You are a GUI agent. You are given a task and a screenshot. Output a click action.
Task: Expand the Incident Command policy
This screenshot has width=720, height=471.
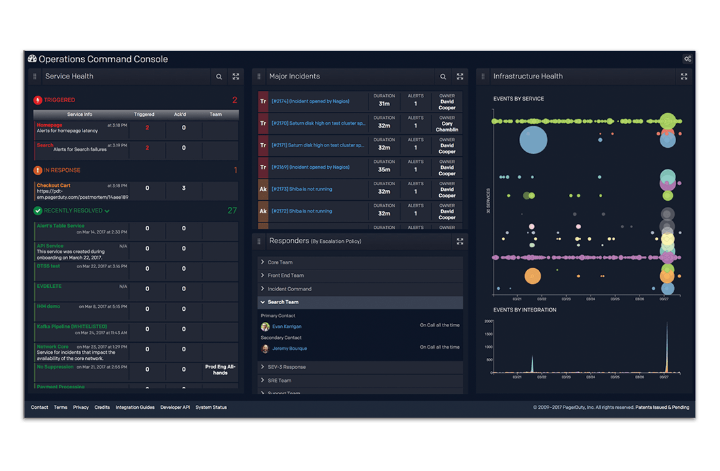click(x=262, y=288)
